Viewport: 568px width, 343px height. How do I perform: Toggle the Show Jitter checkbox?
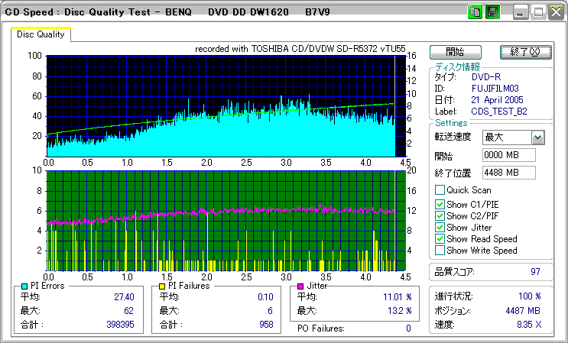tap(440, 228)
